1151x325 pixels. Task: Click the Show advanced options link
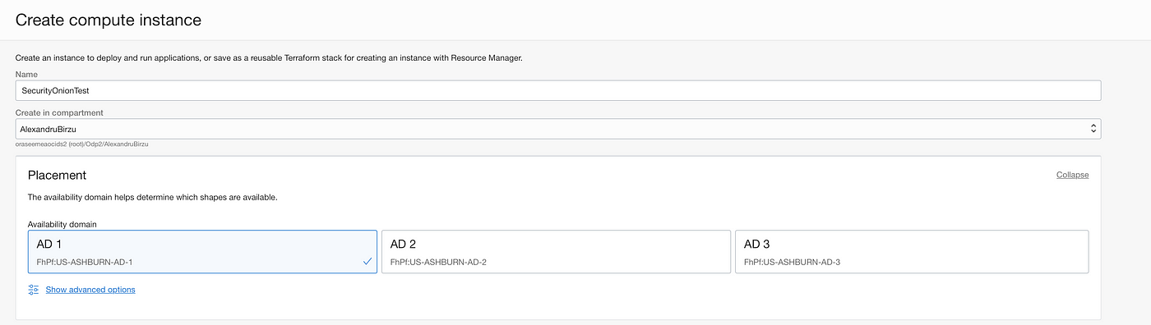(90, 290)
